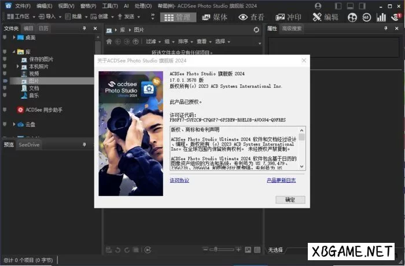405x266 pixels.
Task: Toggle the easy-select marker beside ACDSee 同步助手
Action: coord(5,109)
